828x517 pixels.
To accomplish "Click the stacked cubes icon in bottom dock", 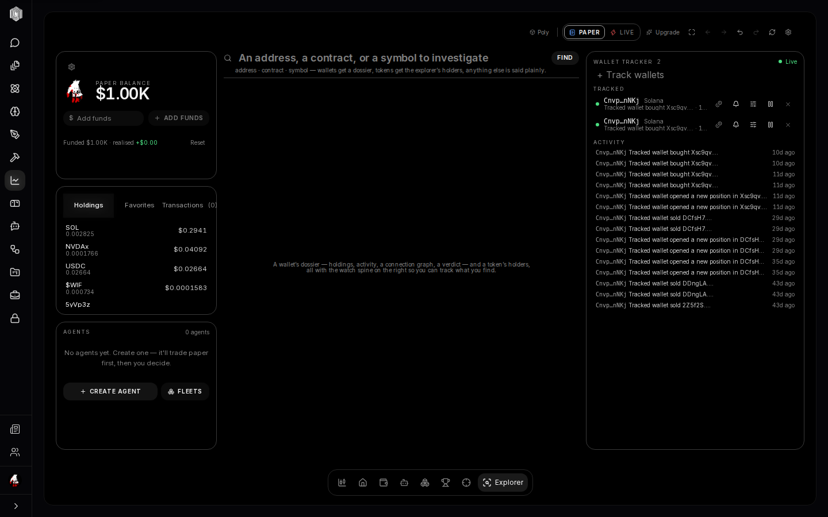I will (x=425, y=483).
